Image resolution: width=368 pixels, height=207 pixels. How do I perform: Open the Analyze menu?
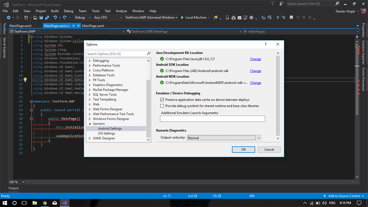coord(121,11)
